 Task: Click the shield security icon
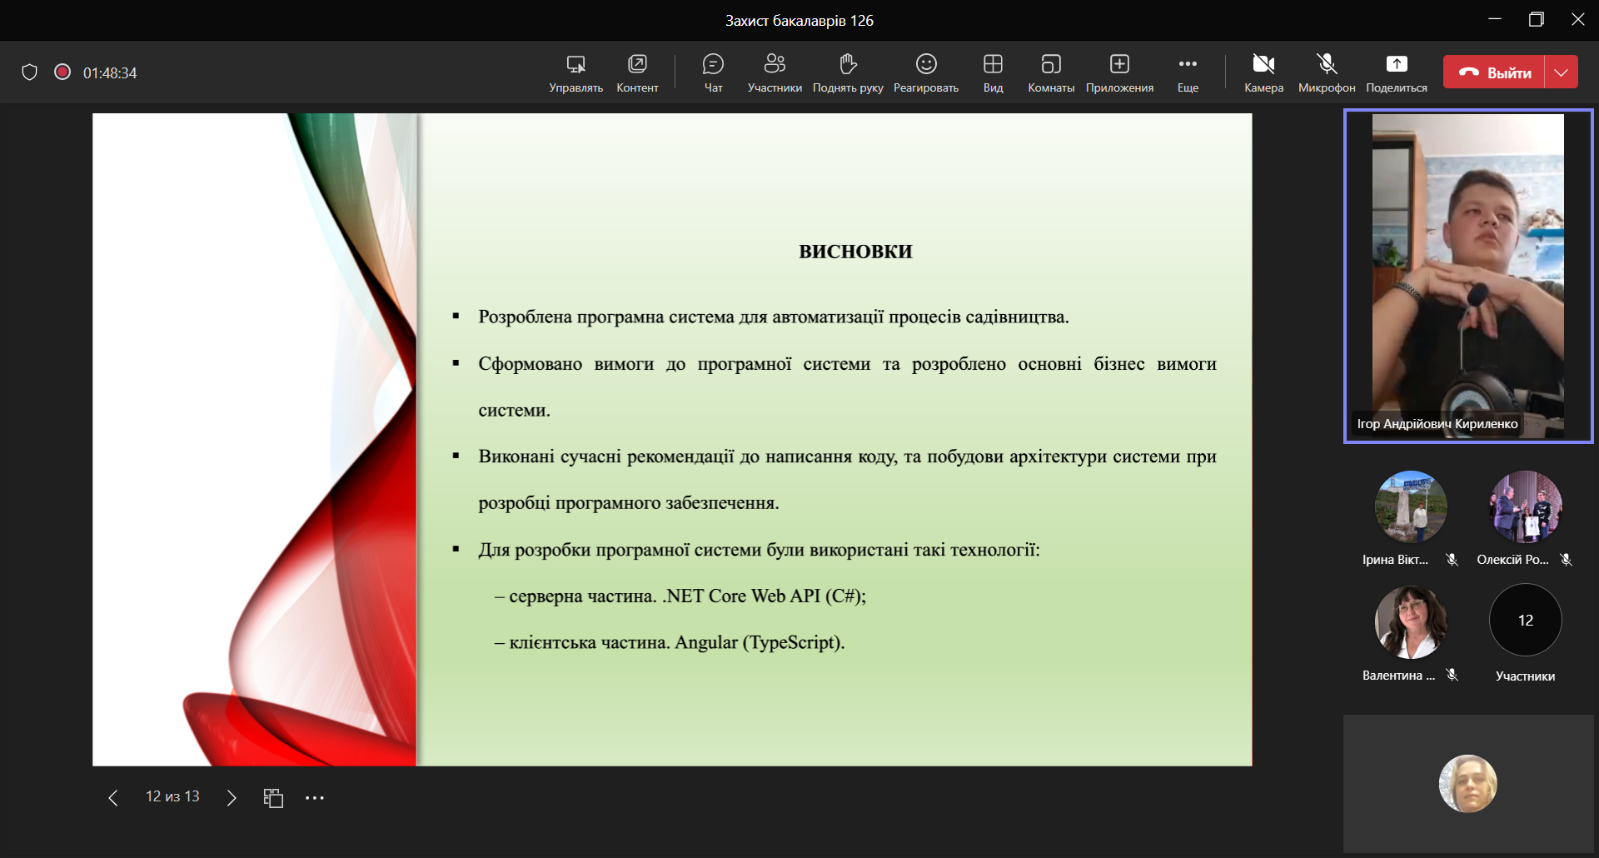pos(30,72)
